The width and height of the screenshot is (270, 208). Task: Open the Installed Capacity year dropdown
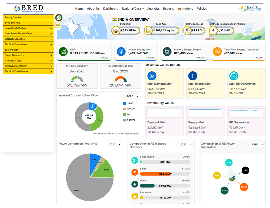[132, 96]
